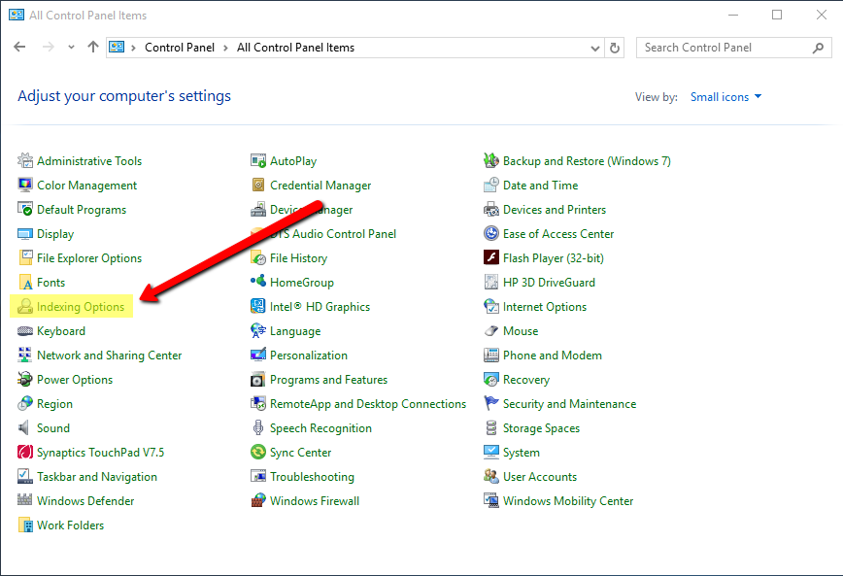The height and width of the screenshot is (576, 843).
Task: Open Device Manager link
Action: tap(312, 209)
